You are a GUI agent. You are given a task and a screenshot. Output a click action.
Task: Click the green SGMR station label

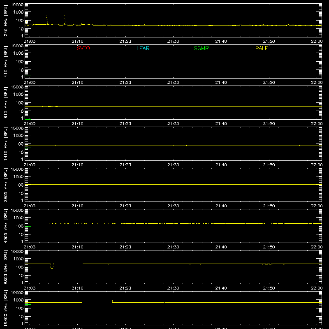[x=201, y=48]
